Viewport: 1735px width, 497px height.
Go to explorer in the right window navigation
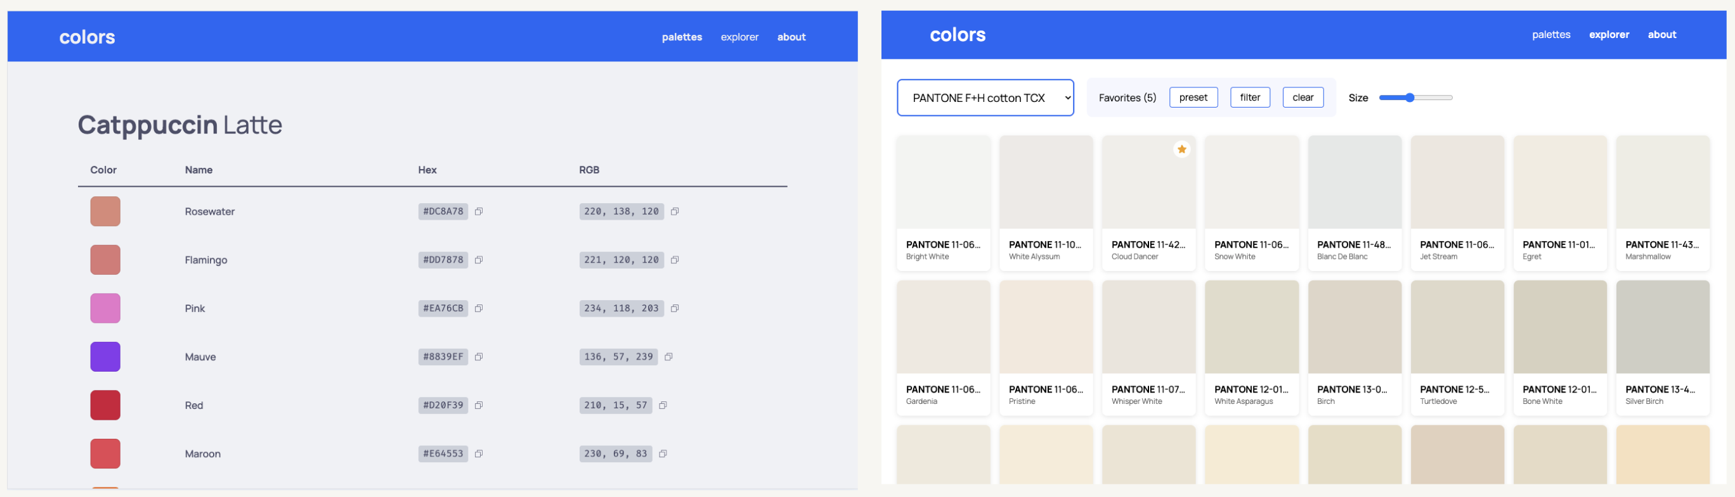[1608, 34]
